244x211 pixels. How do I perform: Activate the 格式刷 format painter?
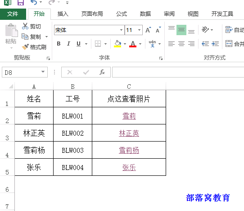[x=34, y=47]
